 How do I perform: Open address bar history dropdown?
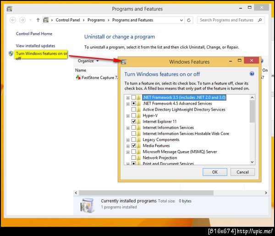(x=181, y=20)
